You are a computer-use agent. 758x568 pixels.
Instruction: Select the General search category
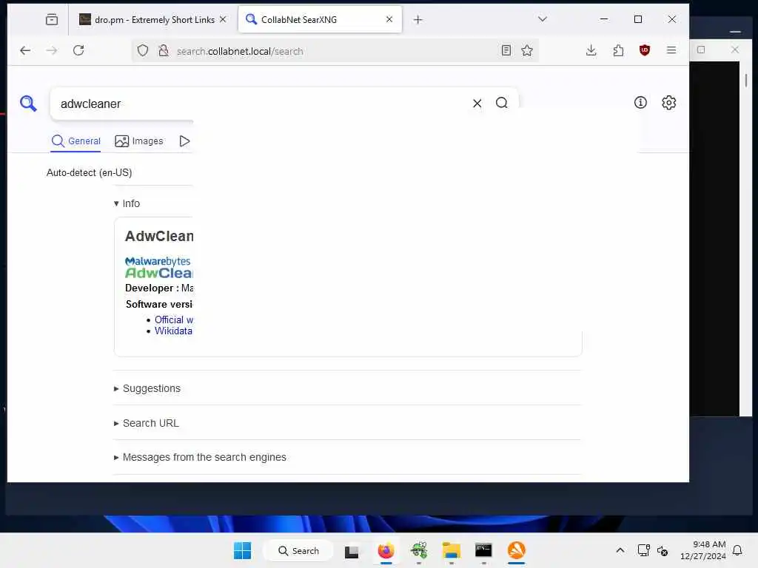click(76, 141)
